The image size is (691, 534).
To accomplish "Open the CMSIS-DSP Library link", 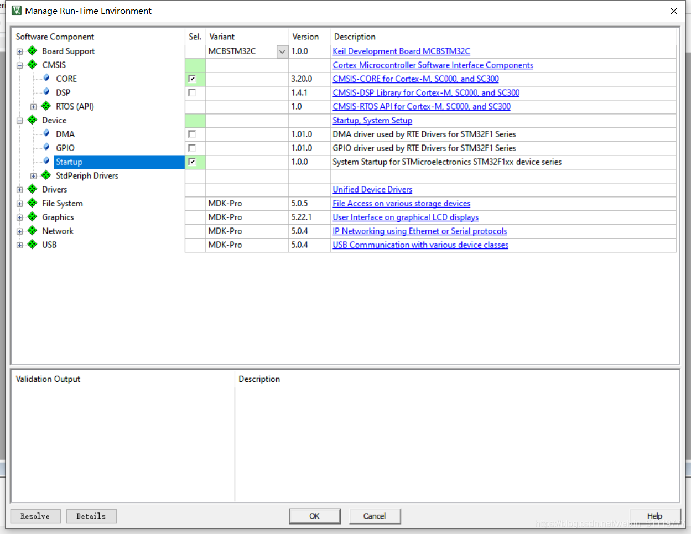I will (426, 92).
